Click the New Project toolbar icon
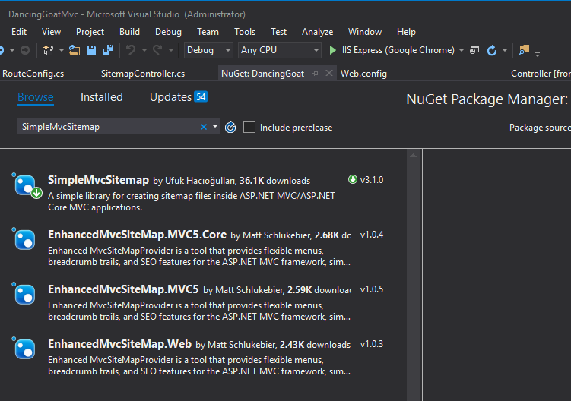 (x=48, y=50)
